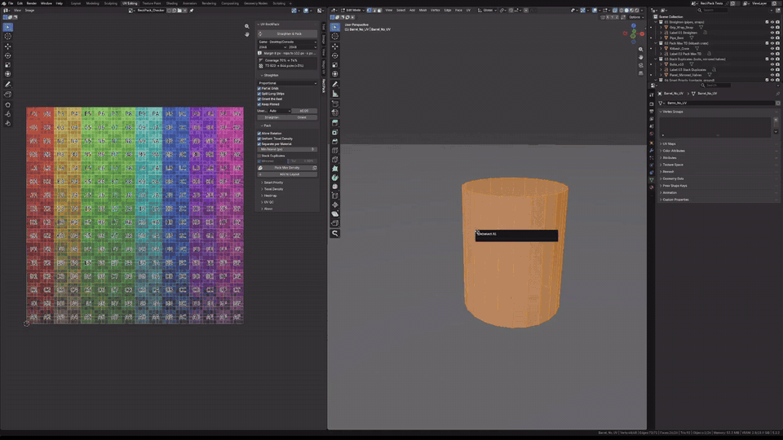Toggle the Uniform Texel Density checkbox
Viewport: 783px width, 440px height.
point(259,139)
